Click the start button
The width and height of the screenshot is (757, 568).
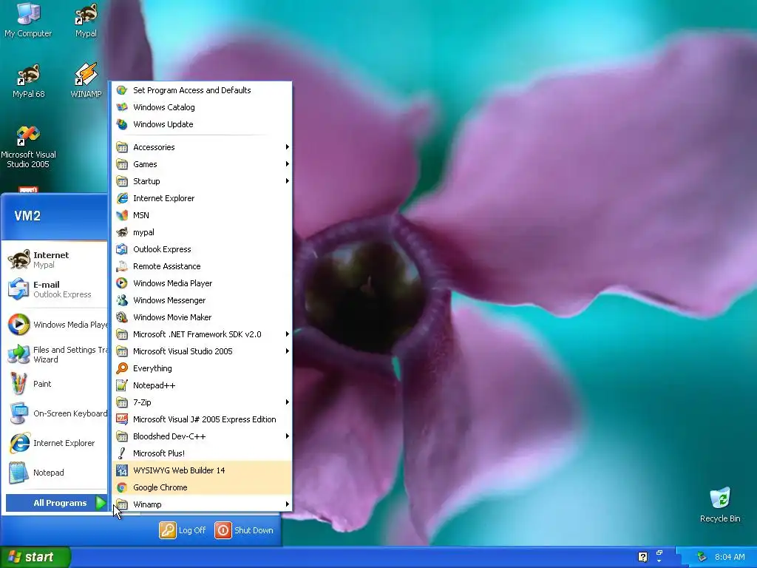coord(35,557)
